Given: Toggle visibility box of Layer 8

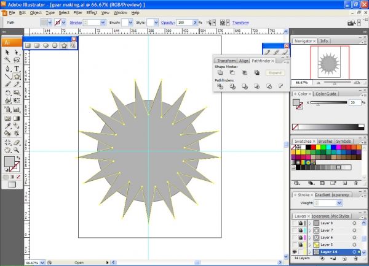Looking at the screenshot, I should pyautogui.click(x=295, y=223).
